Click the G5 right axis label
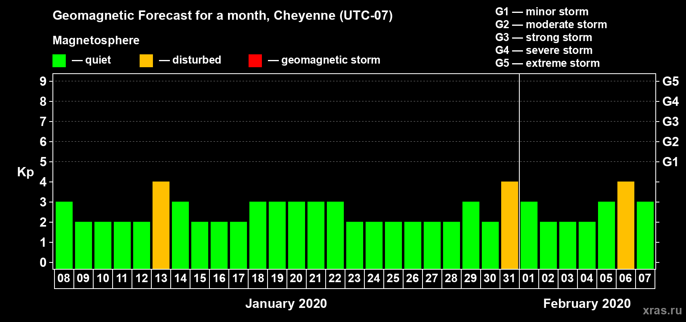686x322 pixels. coord(671,81)
